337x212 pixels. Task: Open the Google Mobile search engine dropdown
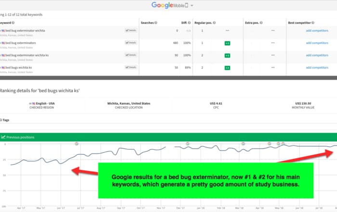pyautogui.click(x=192, y=6)
